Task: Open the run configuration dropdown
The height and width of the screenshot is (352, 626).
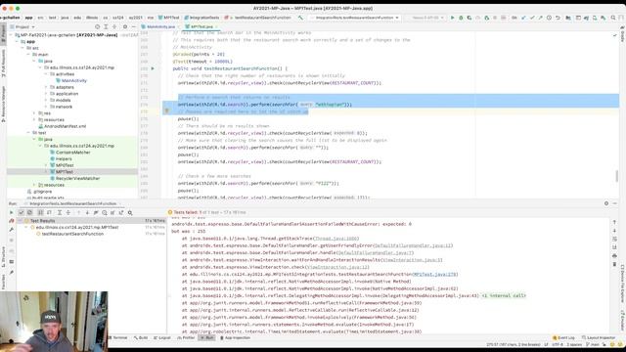Action: (354, 18)
